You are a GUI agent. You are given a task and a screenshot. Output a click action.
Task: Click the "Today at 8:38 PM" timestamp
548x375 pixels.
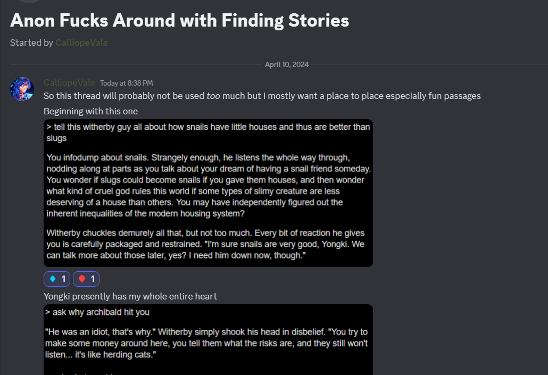tap(127, 83)
